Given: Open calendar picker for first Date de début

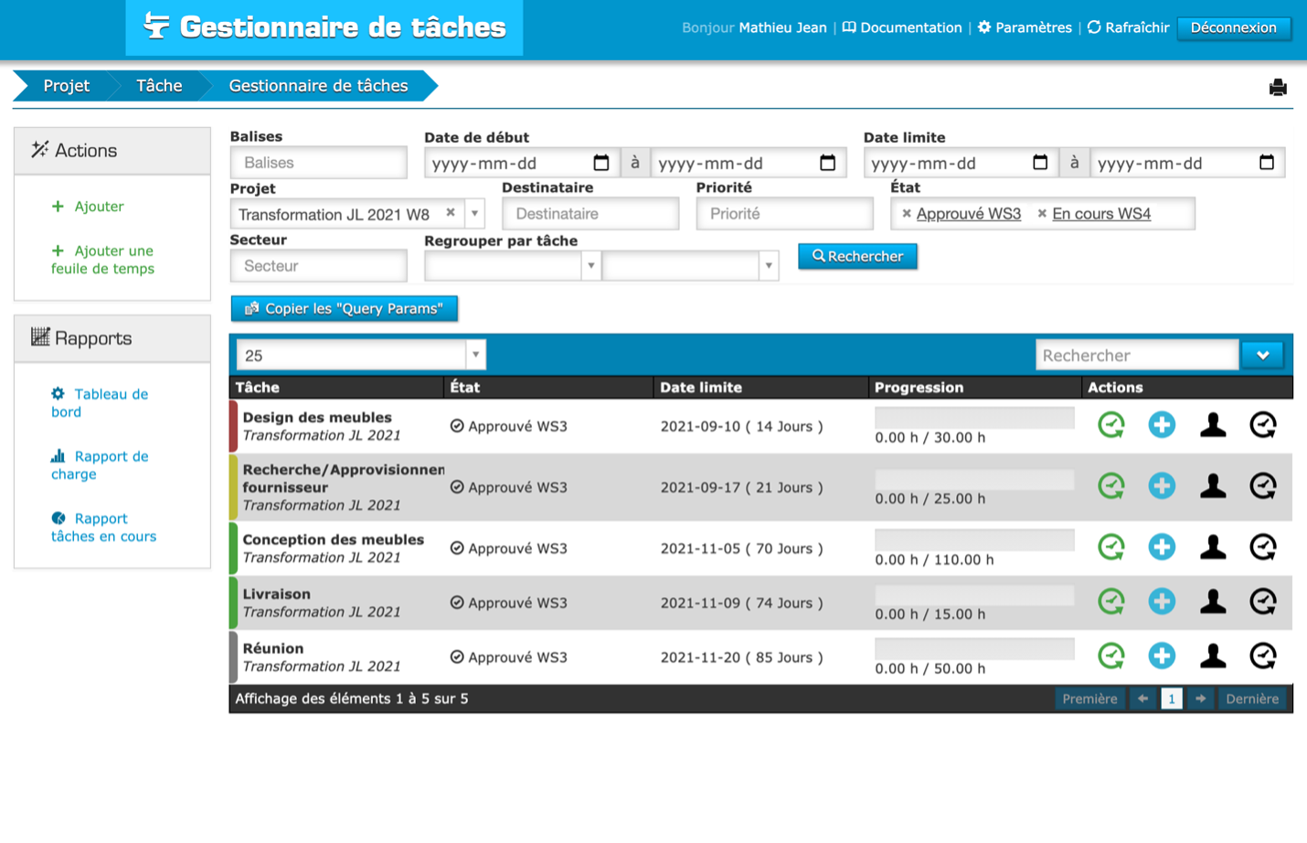Looking at the screenshot, I should tap(601, 163).
